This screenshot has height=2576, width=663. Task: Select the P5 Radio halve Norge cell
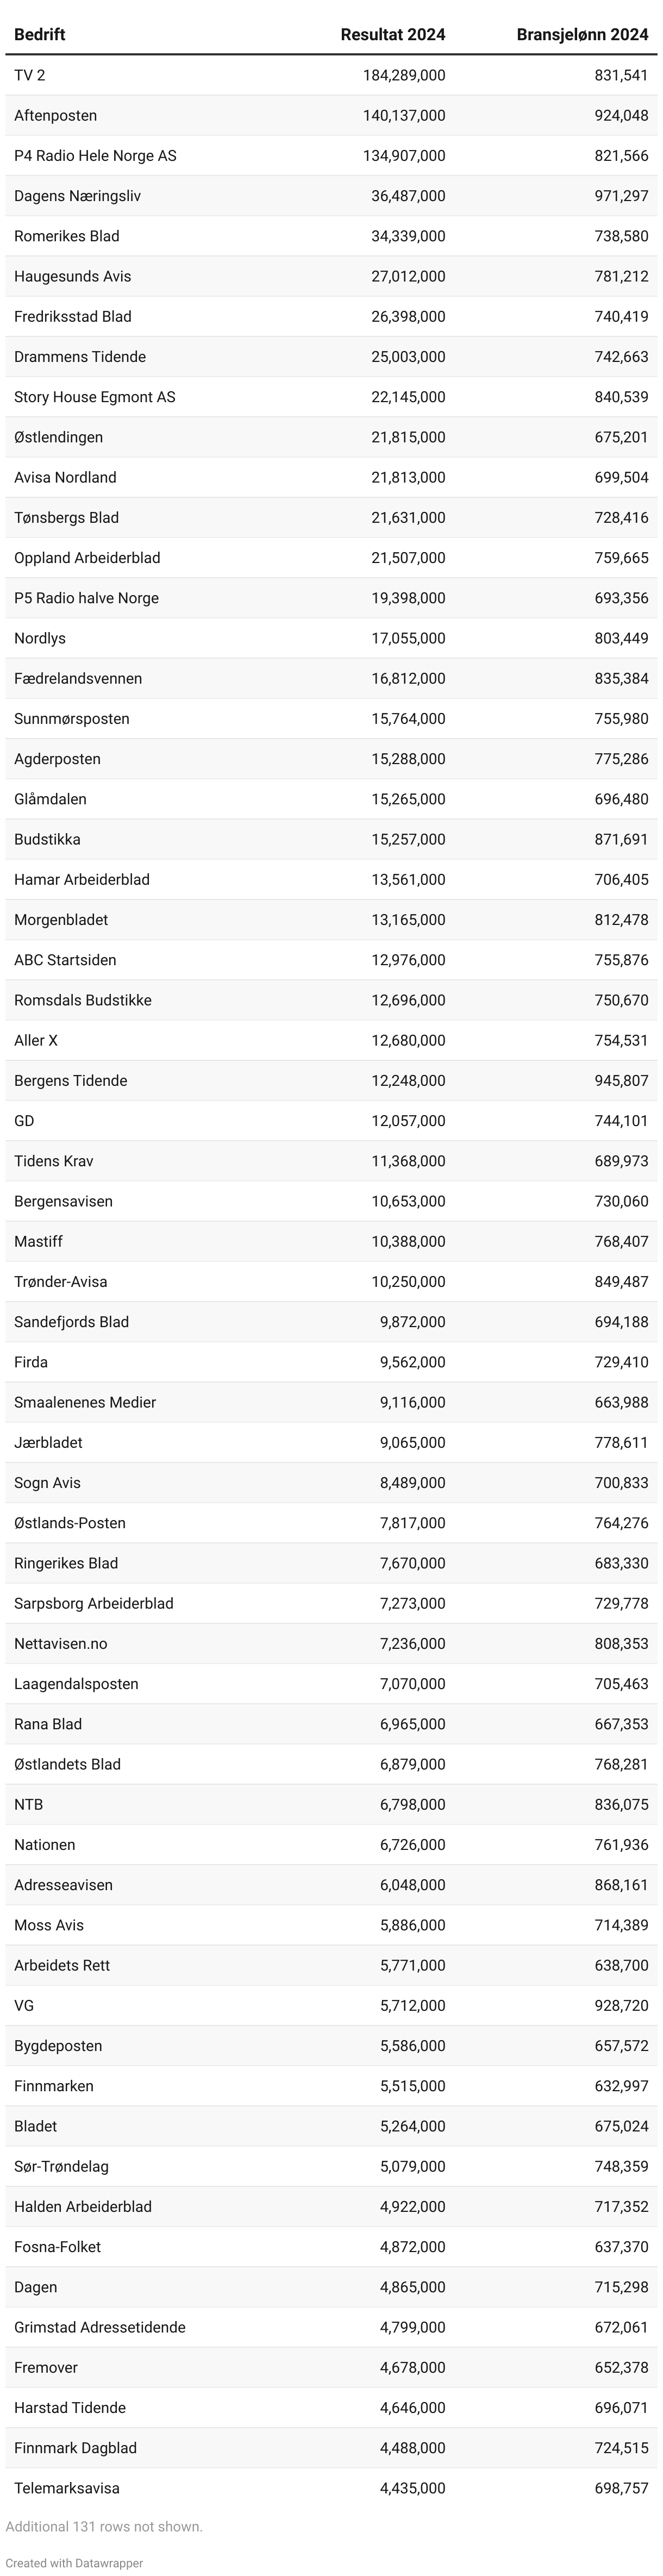[x=86, y=598]
